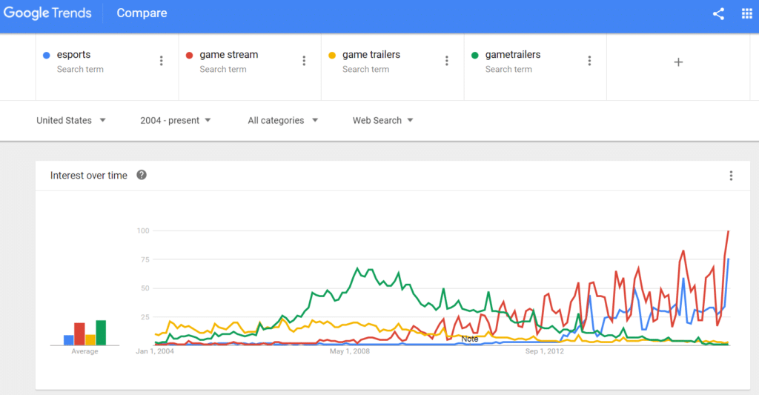Open options menu for game stream term

[304, 61]
